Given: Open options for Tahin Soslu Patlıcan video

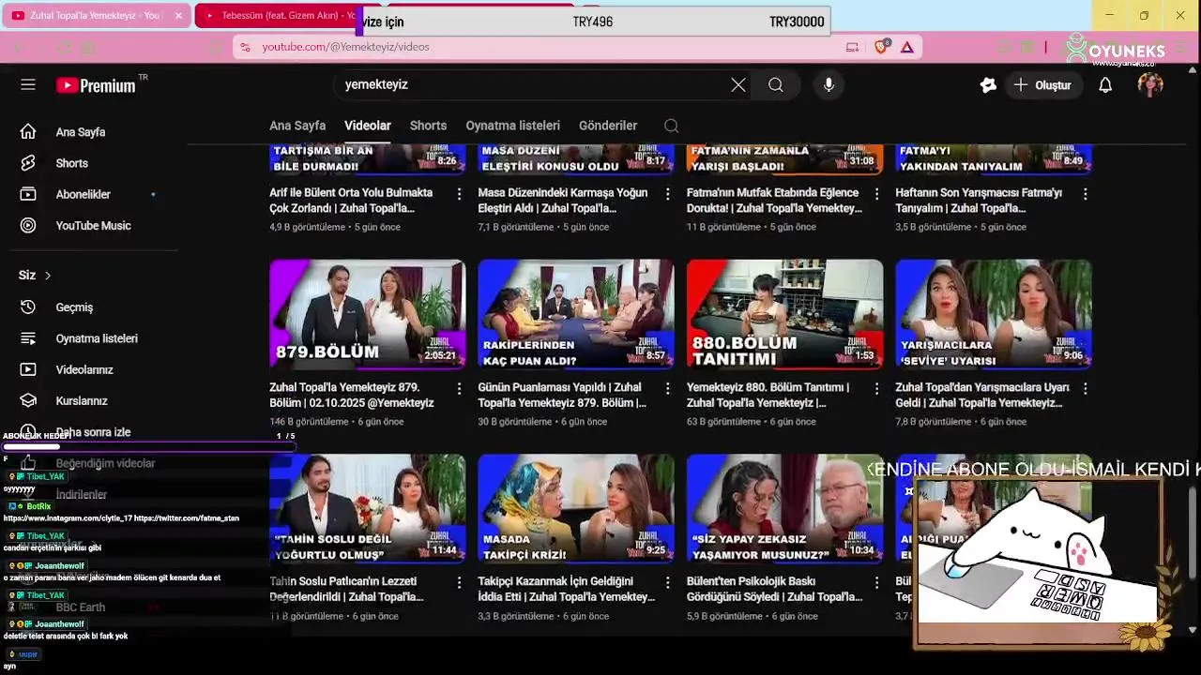Looking at the screenshot, I should (459, 582).
